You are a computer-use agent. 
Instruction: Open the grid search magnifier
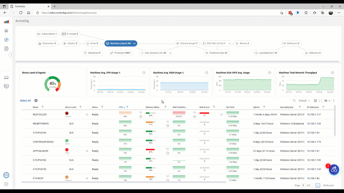[294, 101]
